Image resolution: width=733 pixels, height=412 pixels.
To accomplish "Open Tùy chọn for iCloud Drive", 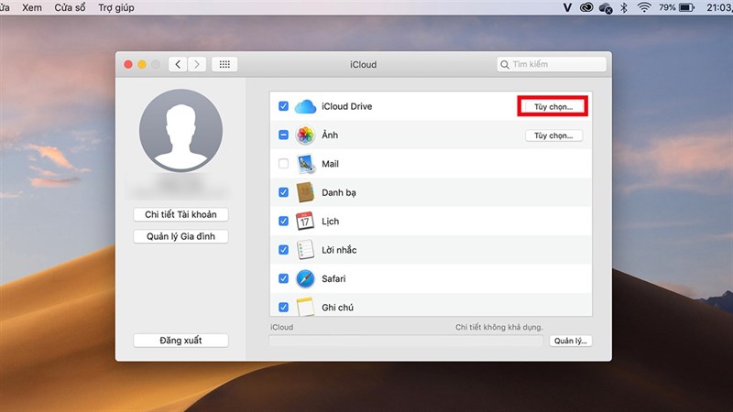I will pos(553,107).
